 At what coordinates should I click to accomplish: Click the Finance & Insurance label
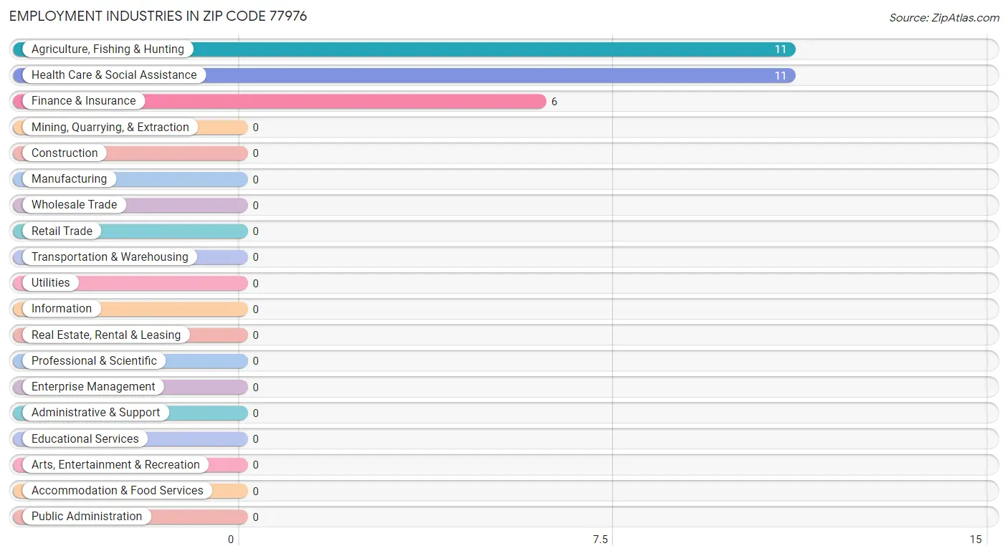[83, 101]
